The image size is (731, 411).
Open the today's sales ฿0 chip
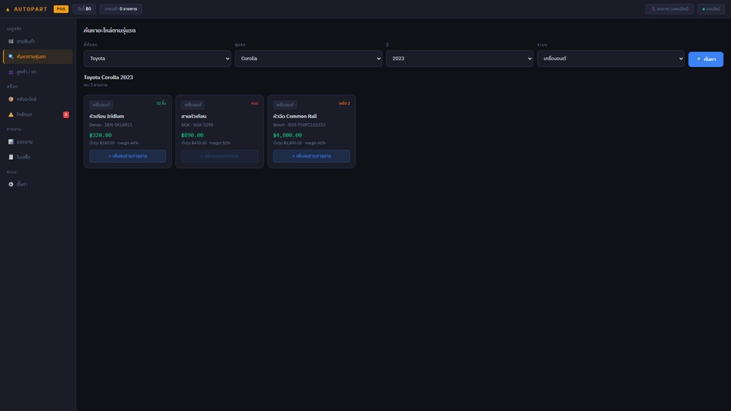[85, 9]
